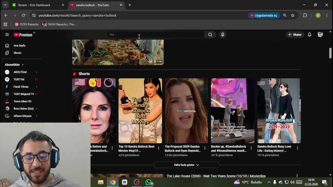Open the Short with the 61 flag thumbnail
Image resolution: width=333 pixels, height=187 pixels.
94,111
